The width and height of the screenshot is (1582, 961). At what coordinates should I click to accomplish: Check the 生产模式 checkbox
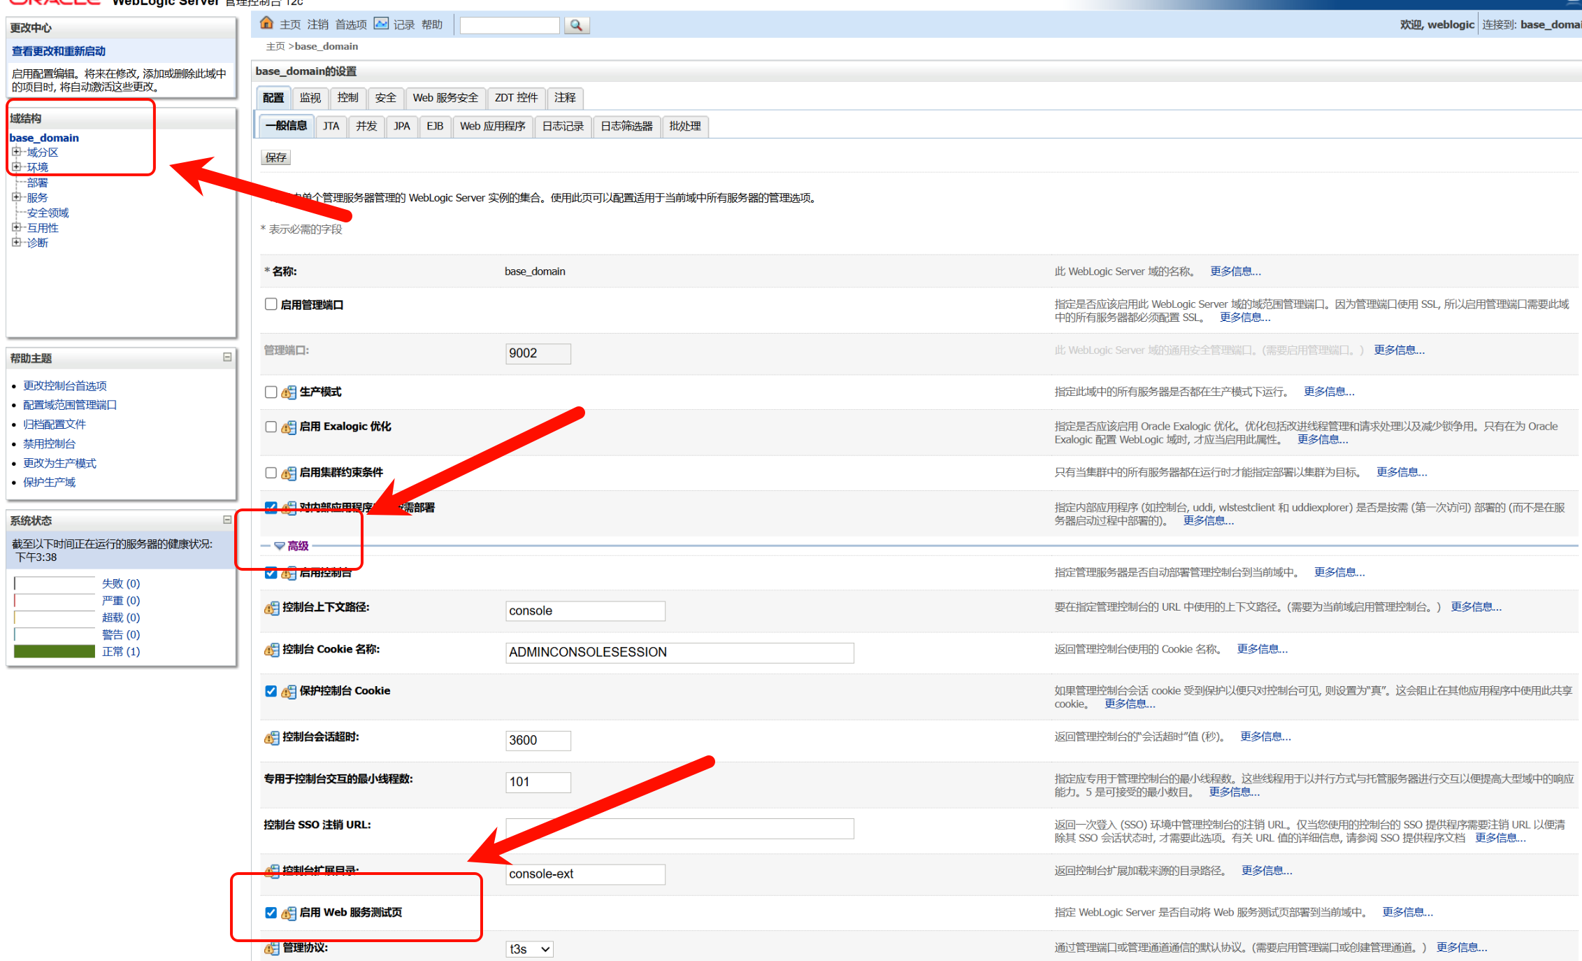pyautogui.click(x=271, y=392)
